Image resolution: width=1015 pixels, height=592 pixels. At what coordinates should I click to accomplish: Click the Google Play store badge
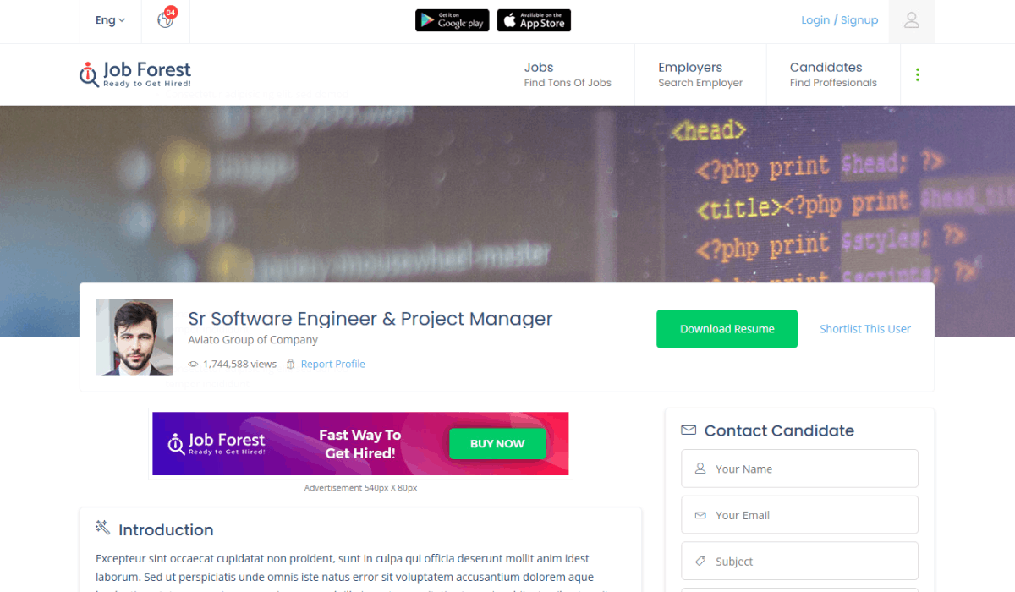pyautogui.click(x=453, y=20)
